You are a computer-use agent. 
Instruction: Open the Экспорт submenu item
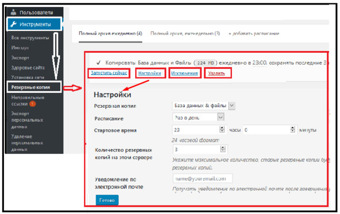click(20, 58)
